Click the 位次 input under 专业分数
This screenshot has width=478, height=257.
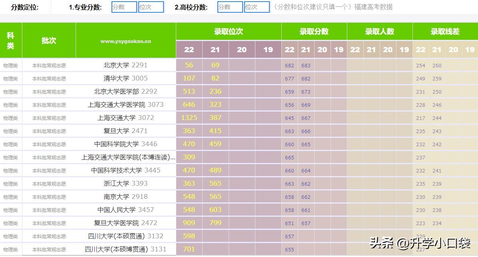pos(151,7)
